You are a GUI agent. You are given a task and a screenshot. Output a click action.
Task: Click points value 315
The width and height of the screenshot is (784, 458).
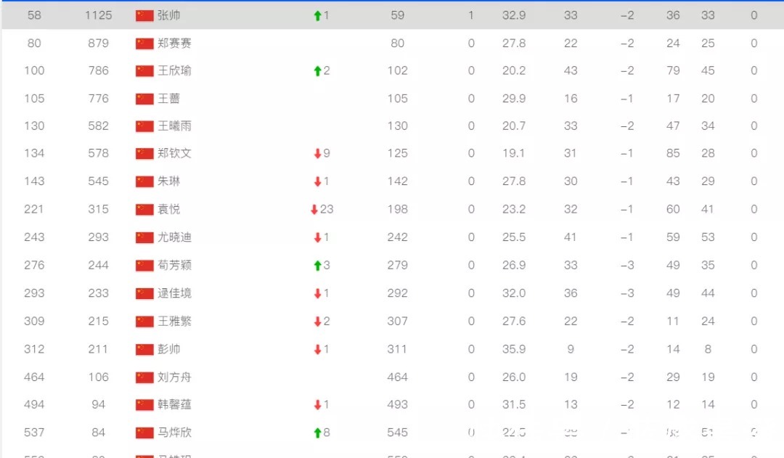pos(99,210)
